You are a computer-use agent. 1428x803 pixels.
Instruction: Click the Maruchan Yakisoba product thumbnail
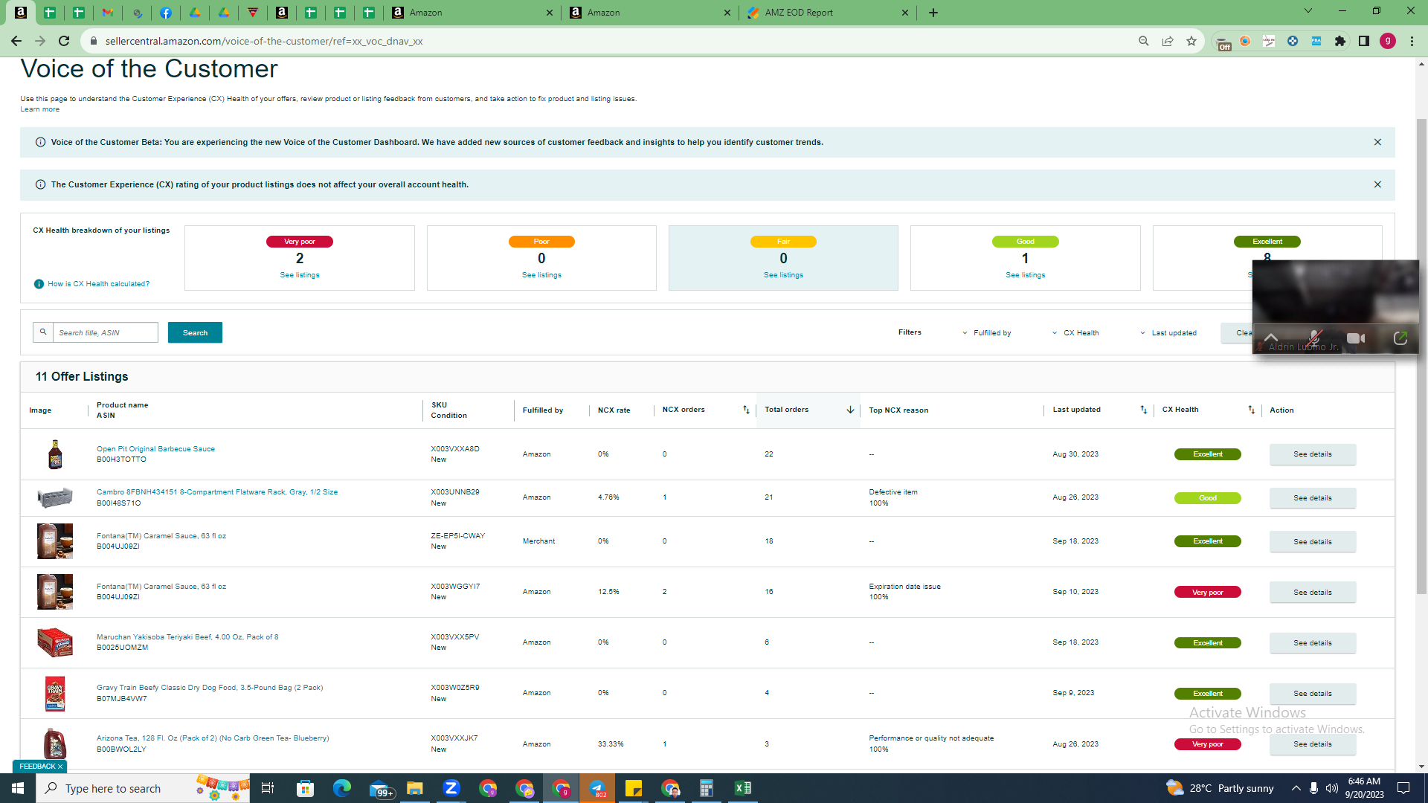[x=55, y=642]
